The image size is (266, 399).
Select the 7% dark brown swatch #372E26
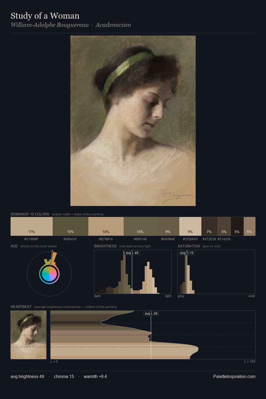209,226
